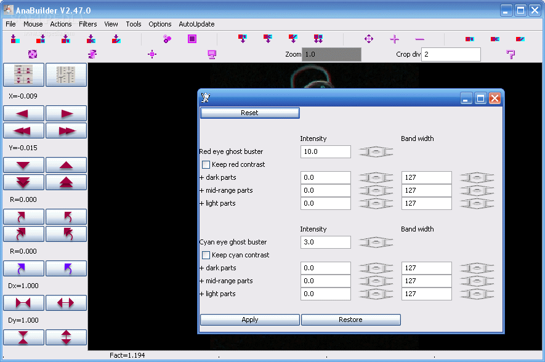Click the Fact=1.194 status text
The width and height of the screenshot is (545, 362).
click(x=127, y=355)
